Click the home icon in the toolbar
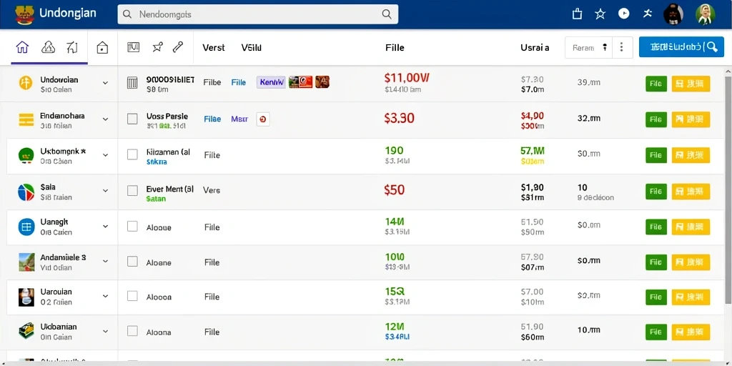The width and height of the screenshot is (732, 366). [22, 47]
